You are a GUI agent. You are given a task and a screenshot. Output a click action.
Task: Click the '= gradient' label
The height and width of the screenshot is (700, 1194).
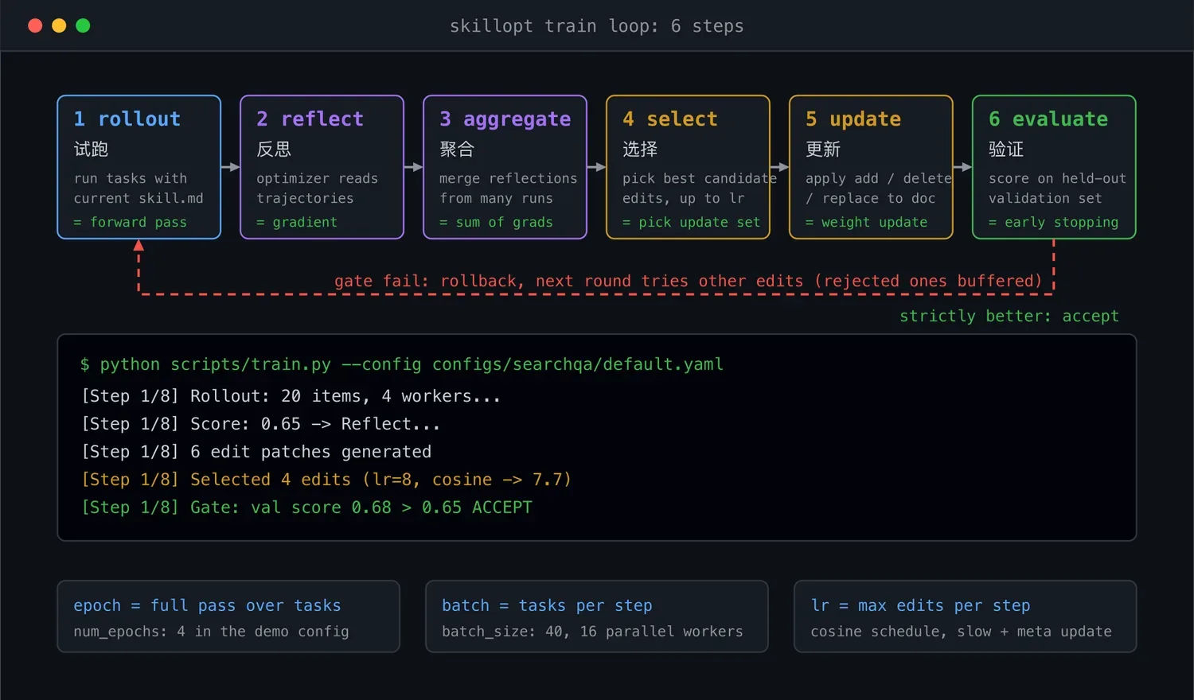(297, 222)
